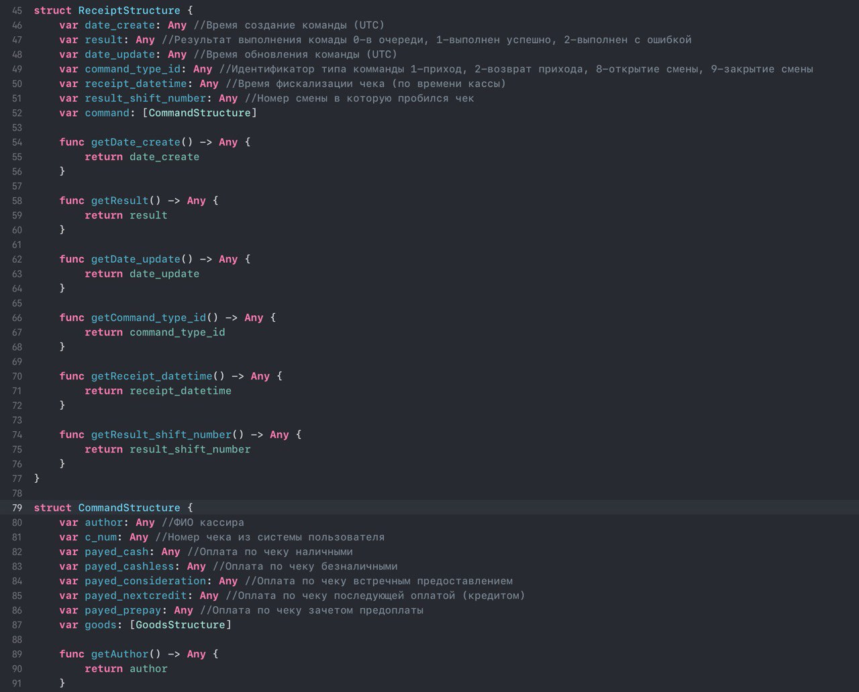The image size is (859, 692).
Task: Click 'return command_type_id' statement on line 67
Action: [155, 333]
